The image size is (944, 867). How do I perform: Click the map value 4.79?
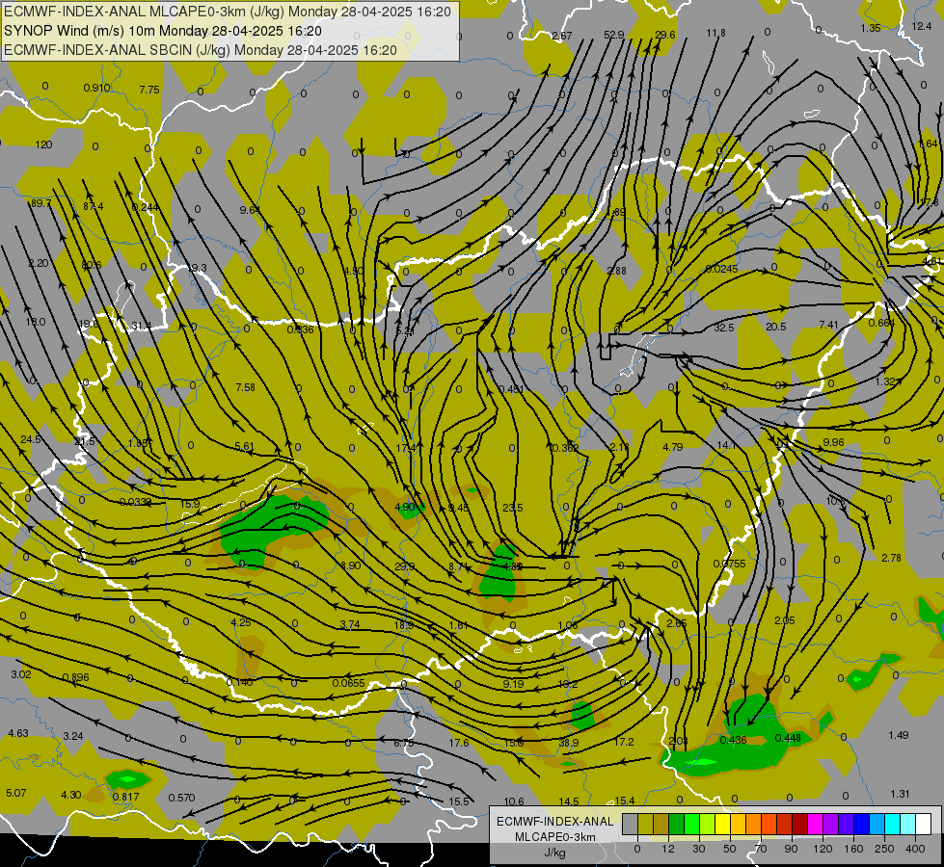tap(672, 447)
